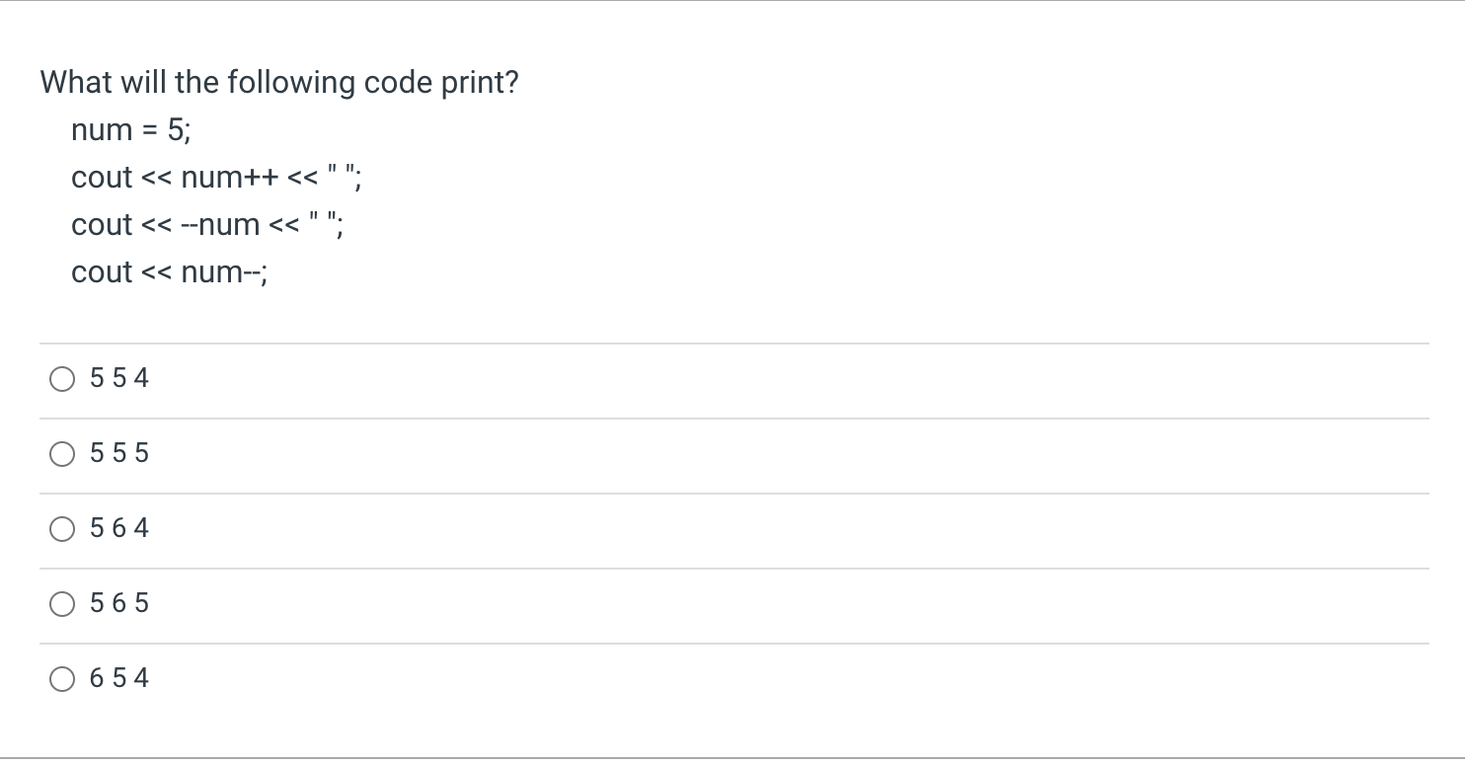Select the radio button for answer '5 5 4'
Viewport: 1465px width, 764px height.
tap(61, 378)
